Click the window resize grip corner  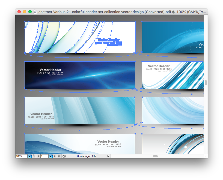[206, 156]
